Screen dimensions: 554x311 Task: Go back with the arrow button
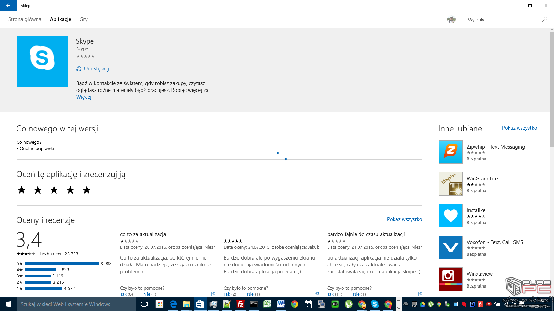coord(8,6)
